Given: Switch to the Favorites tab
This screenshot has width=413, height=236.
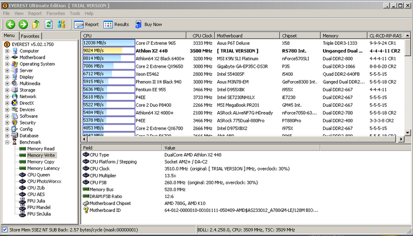Looking at the screenshot, I should tap(30, 36).
